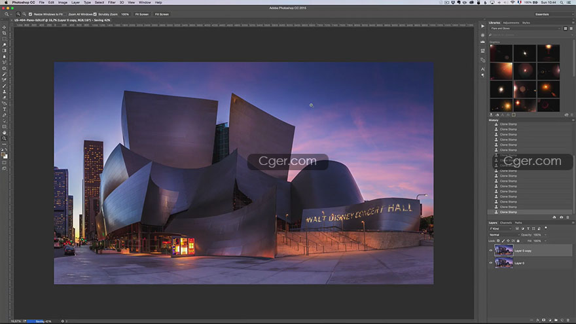Open the Apple menu
The width and height of the screenshot is (576, 324).
(5, 2)
